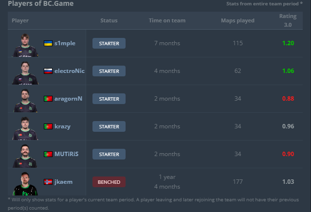
Task: Click MUTiRiS's 0.90 rating value
Action: (288, 154)
